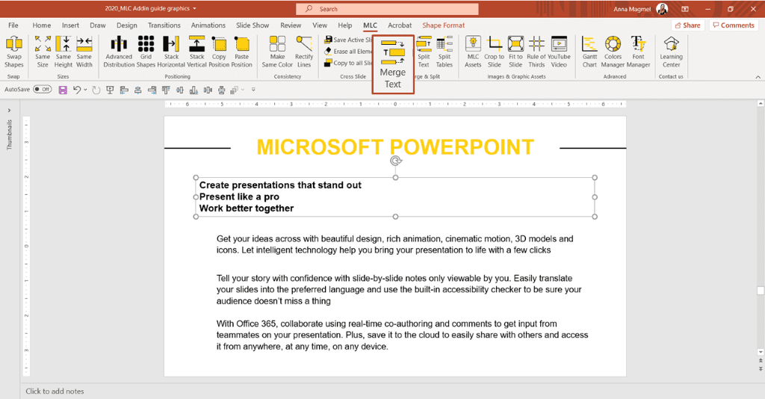Toggle the AutoSave switch

43,89
